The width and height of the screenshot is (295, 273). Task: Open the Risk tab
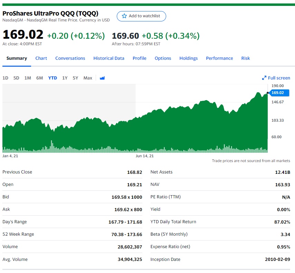246,58
